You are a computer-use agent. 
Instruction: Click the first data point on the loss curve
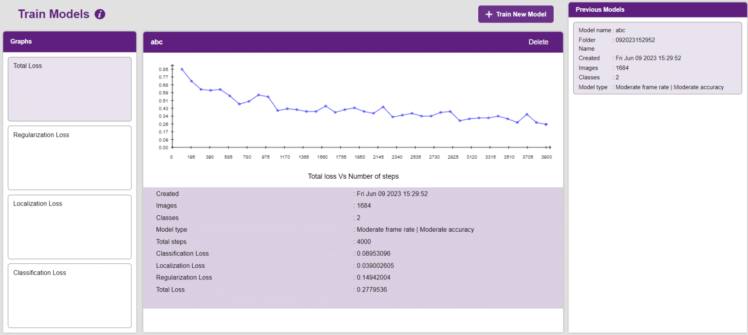(x=182, y=69)
